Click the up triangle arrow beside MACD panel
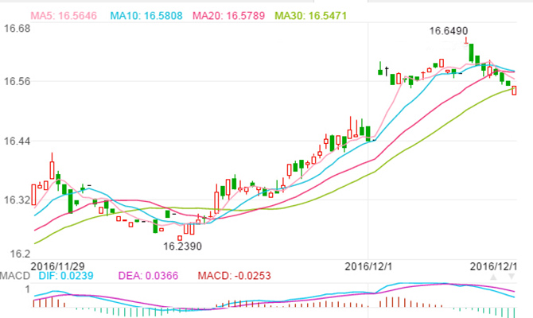Viewport: 533px width, 318px height. coord(493,277)
